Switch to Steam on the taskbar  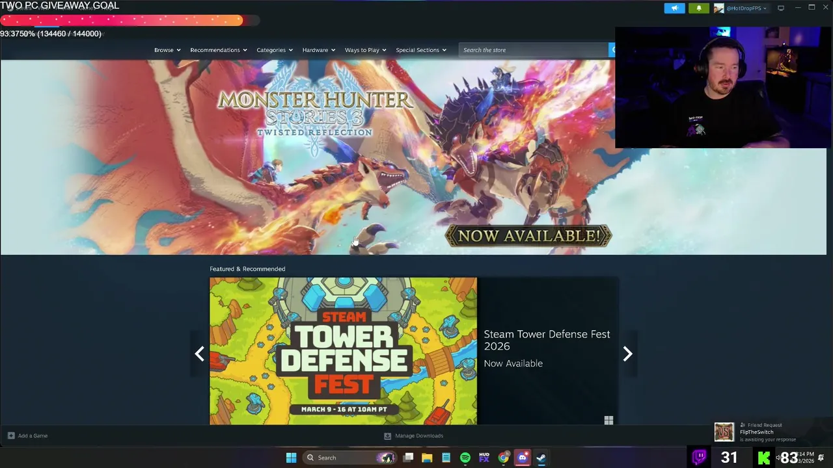541,458
